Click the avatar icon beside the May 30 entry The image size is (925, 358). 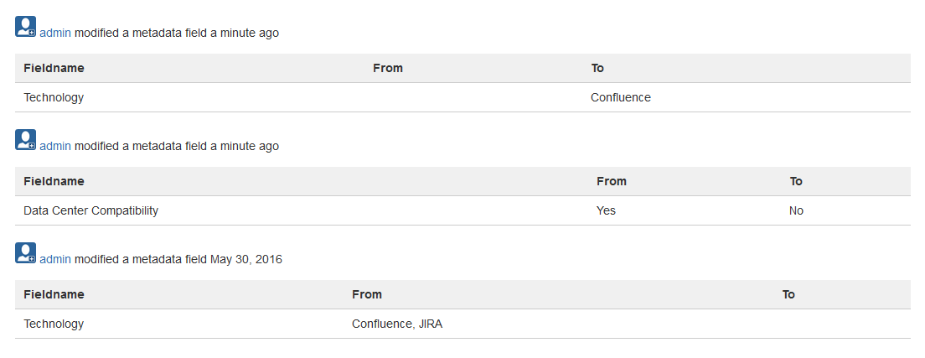click(25, 253)
